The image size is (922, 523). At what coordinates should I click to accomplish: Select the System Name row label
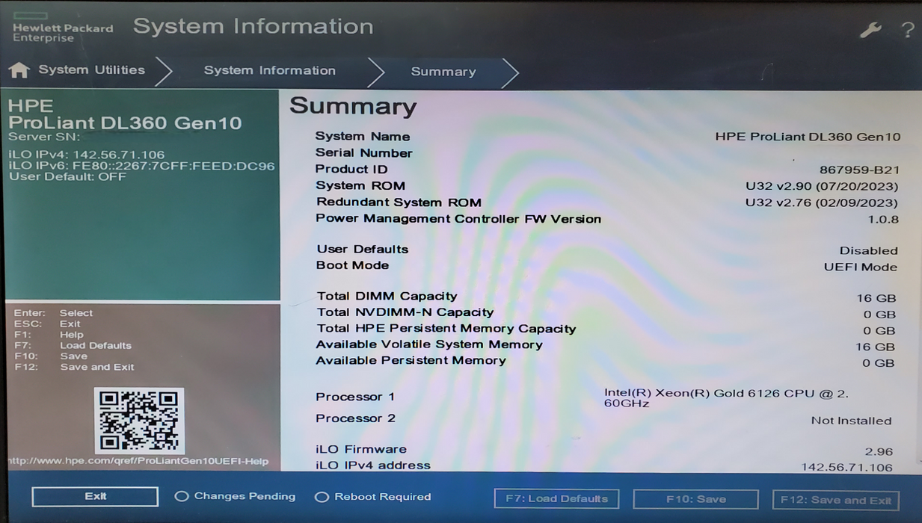tap(363, 136)
